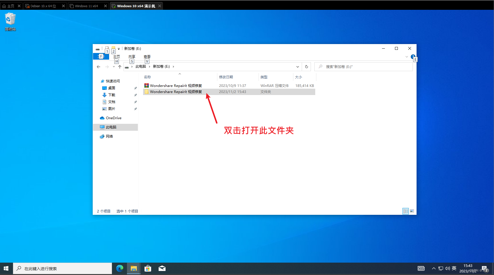Viewport: 494px width, 275px height.
Task: Click the 2023/10/9 11:37 date cell
Action: tap(233, 86)
